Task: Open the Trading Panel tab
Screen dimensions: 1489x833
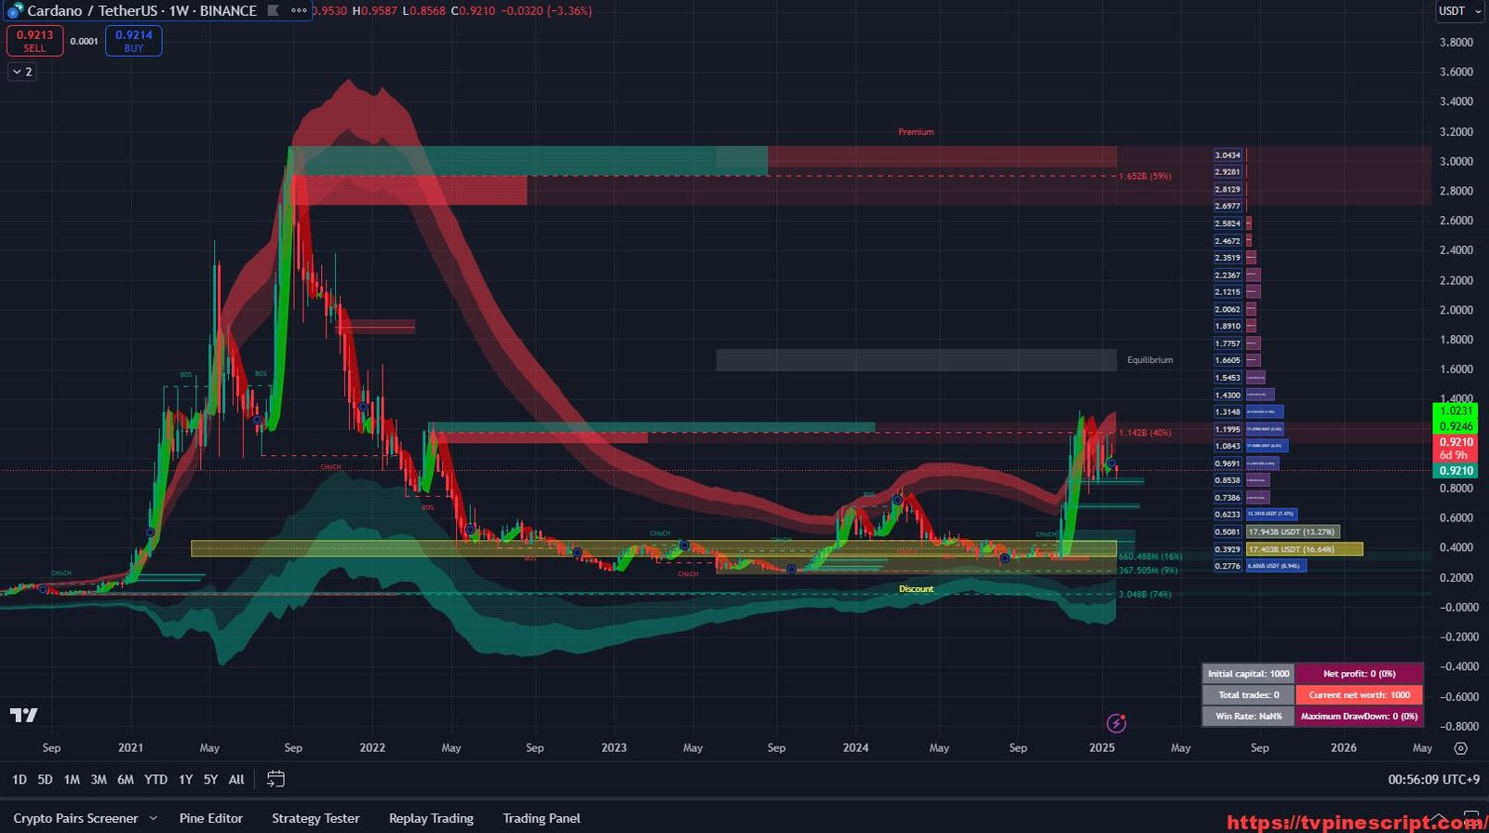Action: coord(541,818)
